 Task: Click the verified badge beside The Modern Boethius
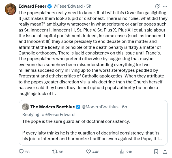[x=78, y=107]
